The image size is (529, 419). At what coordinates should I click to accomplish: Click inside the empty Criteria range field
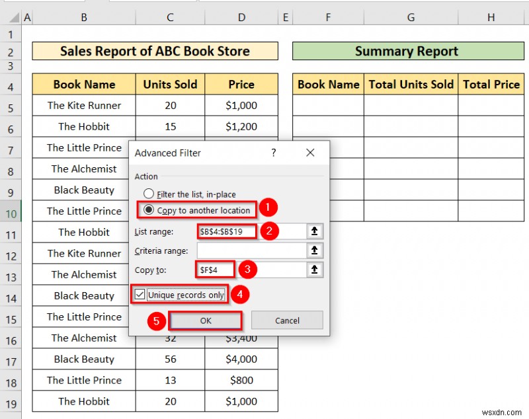pyautogui.click(x=258, y=250)
